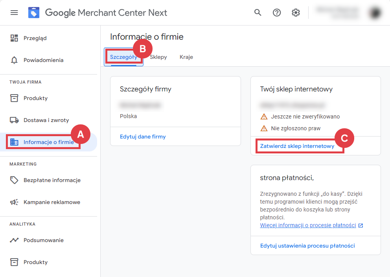390x277 pixels.
Task: Click the Bezpłatne informacje tag icon
Action: [x=14, y=180]
